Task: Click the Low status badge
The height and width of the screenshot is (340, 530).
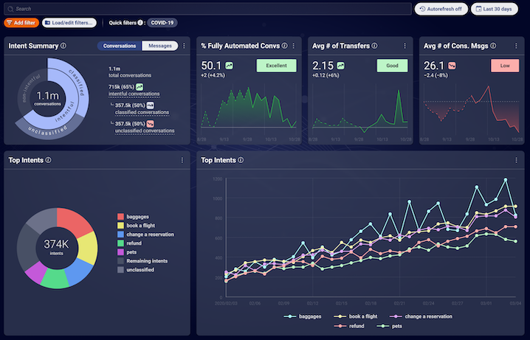Action: click(505, 66)
